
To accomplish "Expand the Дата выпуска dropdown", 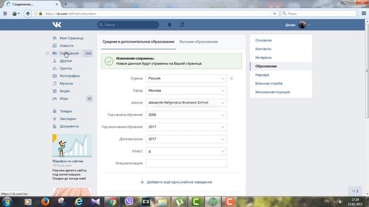I will [x=186, y=139].
